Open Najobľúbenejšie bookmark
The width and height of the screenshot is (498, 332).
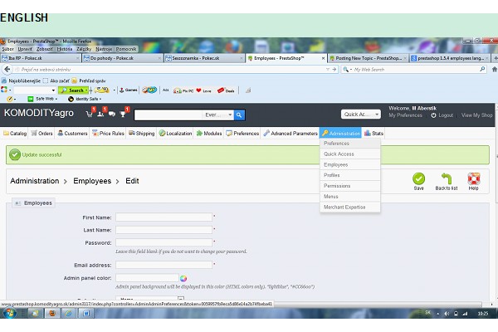[22, 81]
